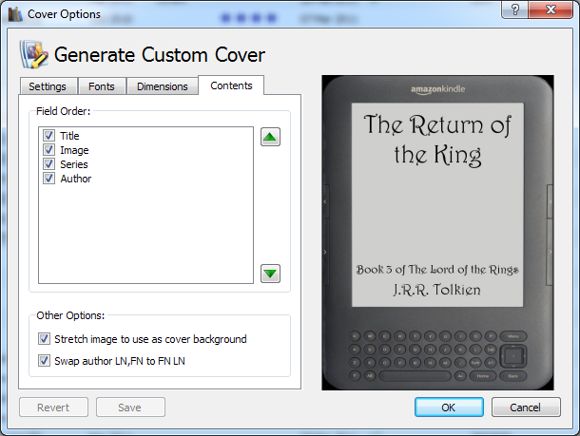Uncheck the Series field checkbox
580x436 pixels.
(x=48, y=163)
